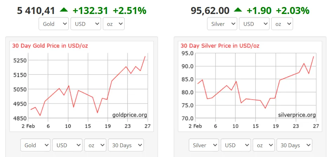Image resolution: width=332 pixels, height=157 pixels.
Task: Click the green up arrow beside silver price
Action: (x=238, y=10)
